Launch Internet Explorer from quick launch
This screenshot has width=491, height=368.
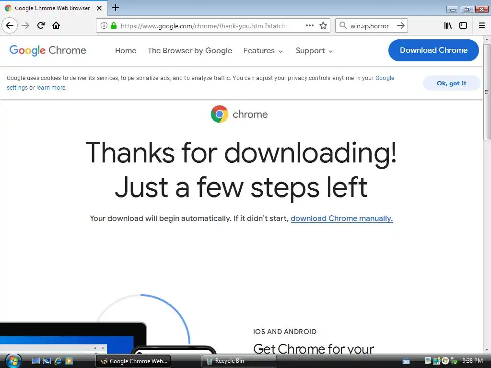point(58,361)
